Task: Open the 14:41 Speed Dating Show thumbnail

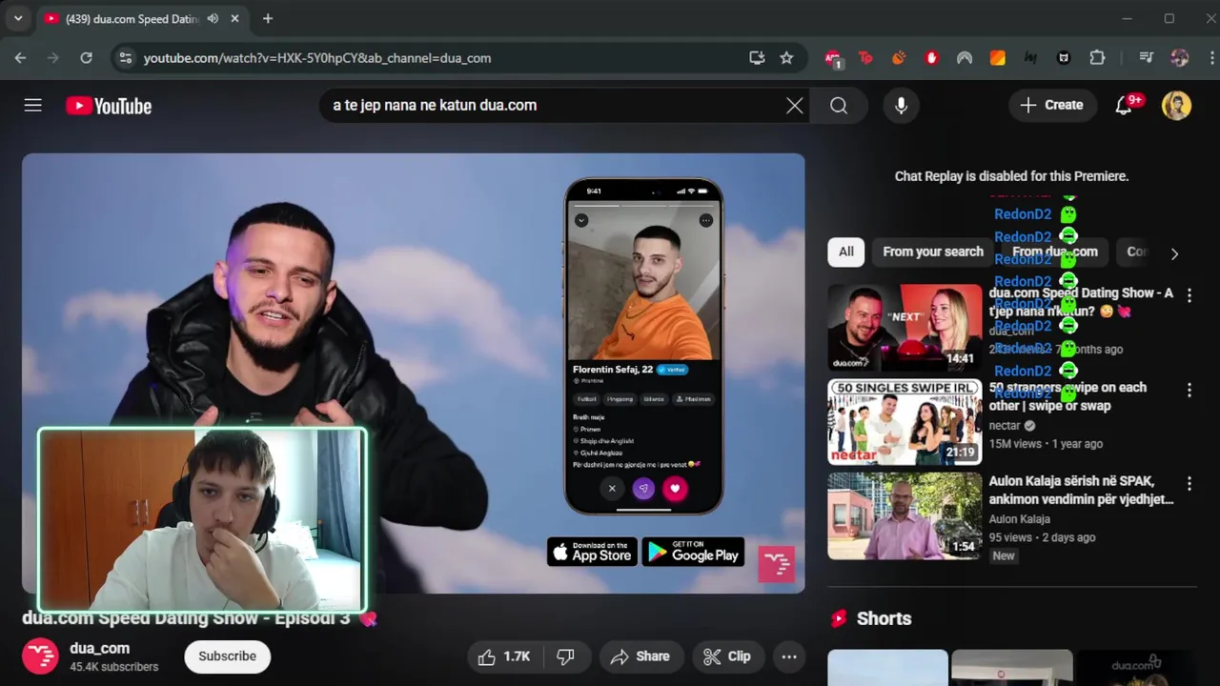Action: 905,327
